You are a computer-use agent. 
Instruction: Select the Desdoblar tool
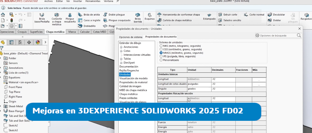click(276, 15)
